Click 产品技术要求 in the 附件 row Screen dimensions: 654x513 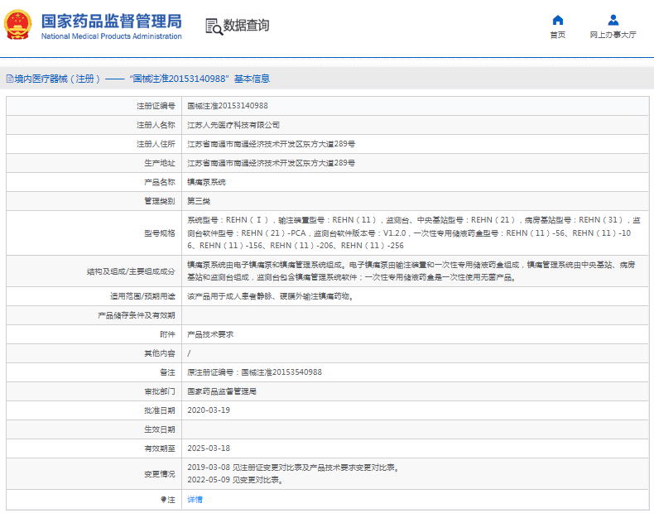click(210, 334)
